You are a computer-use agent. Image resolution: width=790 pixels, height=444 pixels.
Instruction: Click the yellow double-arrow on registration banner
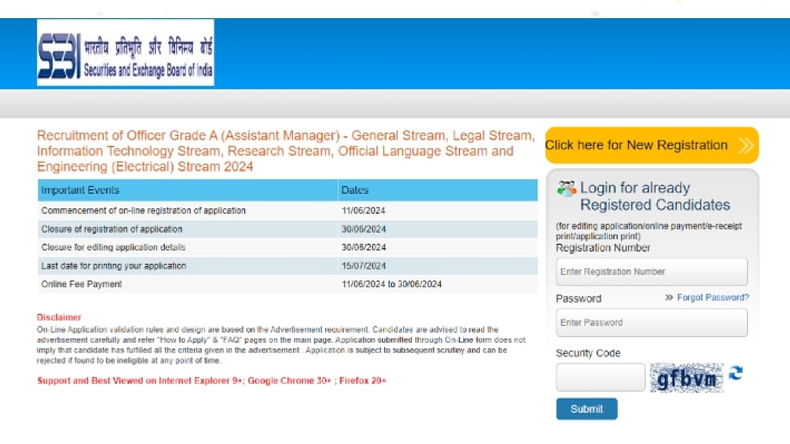742,145
